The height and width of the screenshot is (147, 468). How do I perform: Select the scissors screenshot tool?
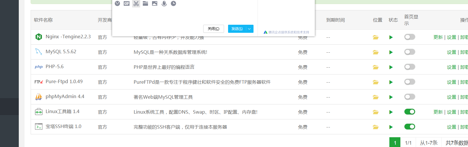pyautogui.click(x=136, y=3)
